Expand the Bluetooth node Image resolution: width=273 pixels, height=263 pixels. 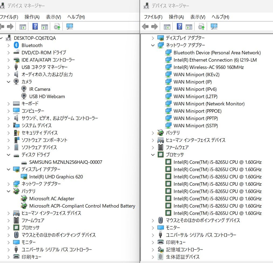[x=8, y=45]
